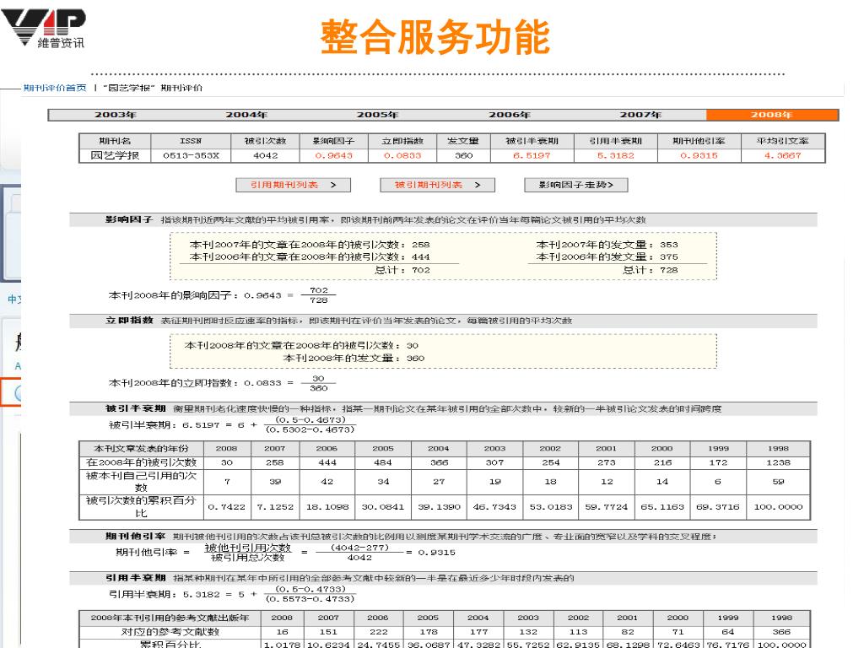864x648 pixels.
Task: Click the 平均引文率 value 4.3667
Action: [x=782, y=155]
